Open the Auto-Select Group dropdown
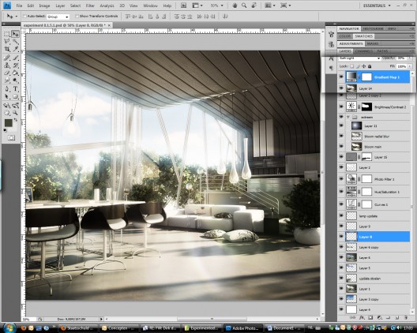The width and height of the screenshot is (417, 333). click(x=58, y=17)
